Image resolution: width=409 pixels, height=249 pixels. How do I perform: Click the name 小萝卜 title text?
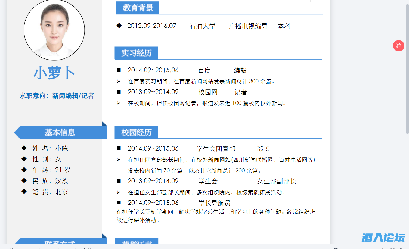point(54,73)
